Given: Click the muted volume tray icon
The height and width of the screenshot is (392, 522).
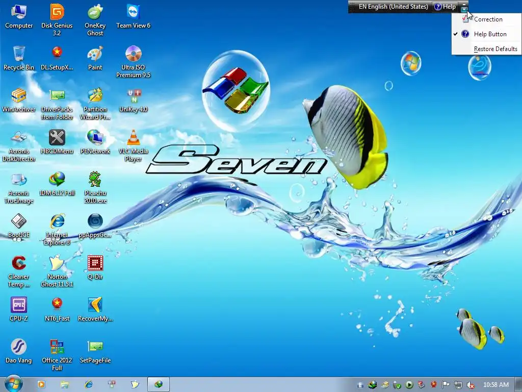Looking at the screenshot, I should (x=471, y=385).
